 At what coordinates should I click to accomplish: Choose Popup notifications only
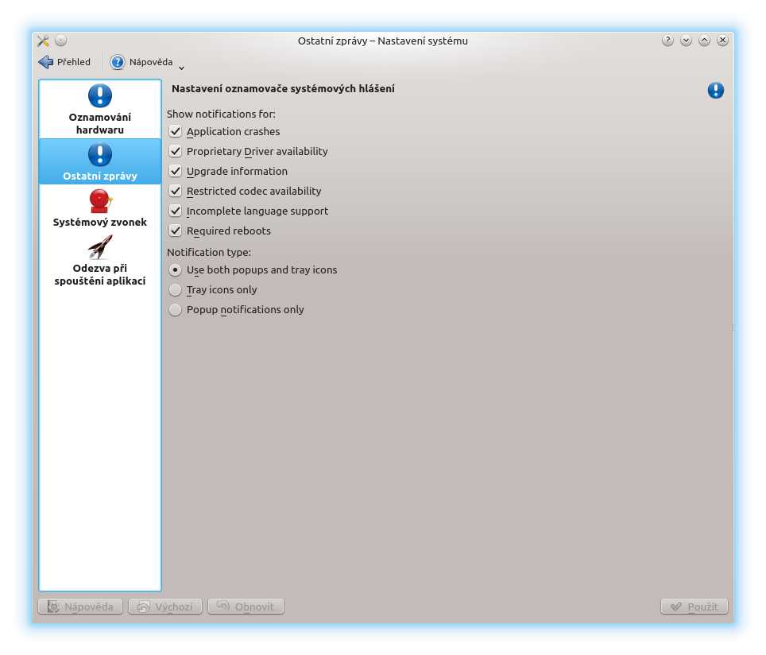click(175, 309)
